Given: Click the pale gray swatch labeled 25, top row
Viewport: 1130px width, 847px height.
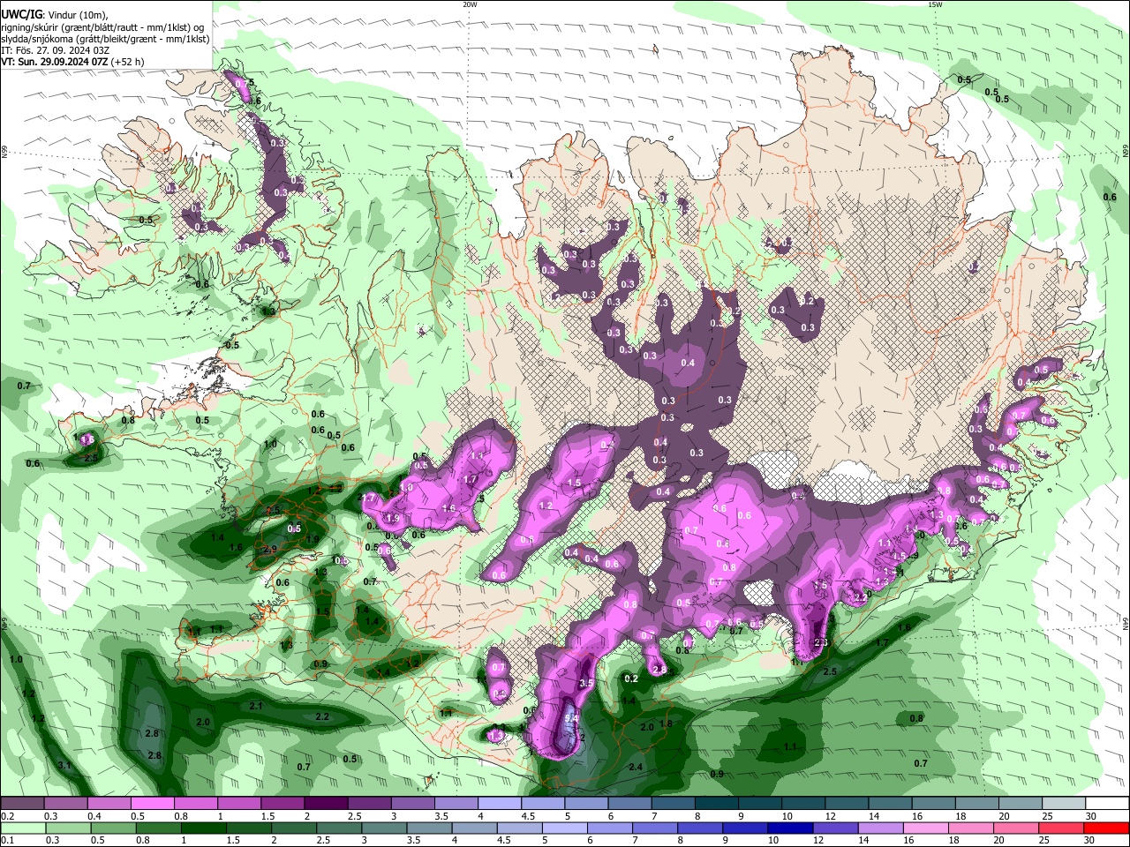Looking at the screenshot, I should point(1064,804).
